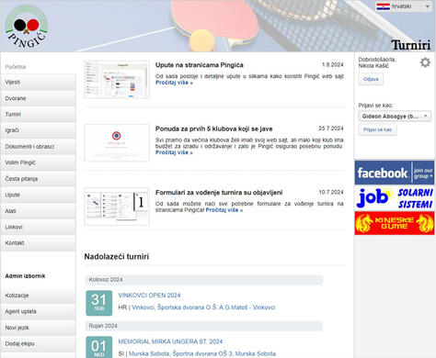Open the Upute na stranicama Pingića thumbnail
This screenshot has height=358, width=436.
point(117,80)
